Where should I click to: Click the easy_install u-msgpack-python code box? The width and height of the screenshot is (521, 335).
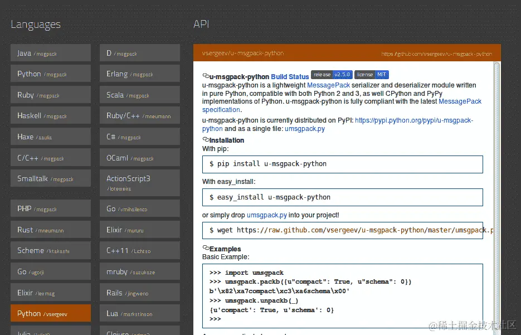point(343,197)
